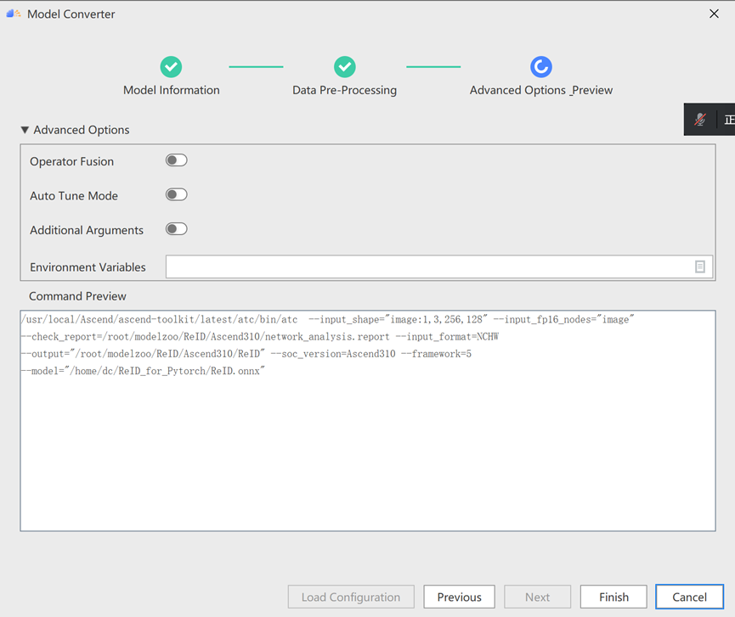This screenshot has width=735, height=617.
Task: Click the green checkmark above Model Information
Action: pos(171,66)
